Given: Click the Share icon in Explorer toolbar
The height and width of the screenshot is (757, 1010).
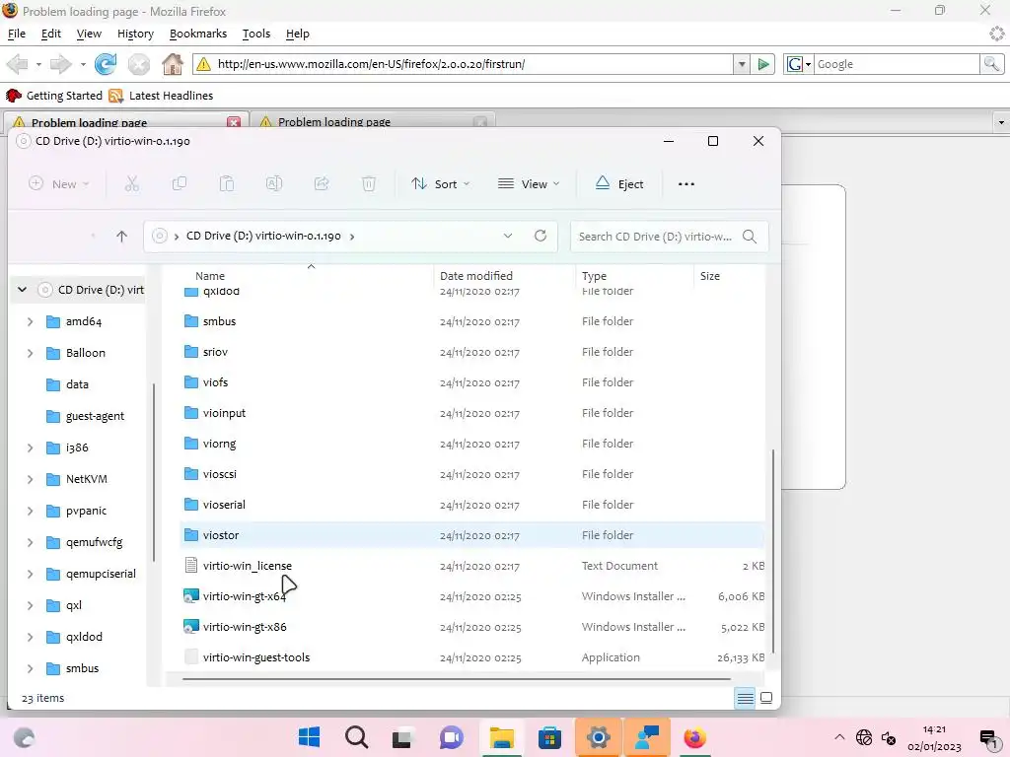Looking at the screenshot, I should (x=322, y=184).
